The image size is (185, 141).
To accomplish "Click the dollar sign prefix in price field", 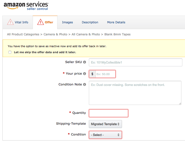I will [x=92, y=74].
